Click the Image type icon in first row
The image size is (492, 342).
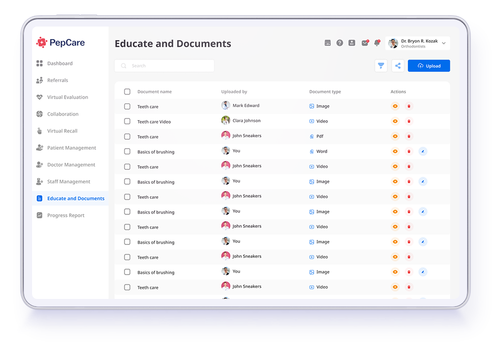[x=312, y=106]
